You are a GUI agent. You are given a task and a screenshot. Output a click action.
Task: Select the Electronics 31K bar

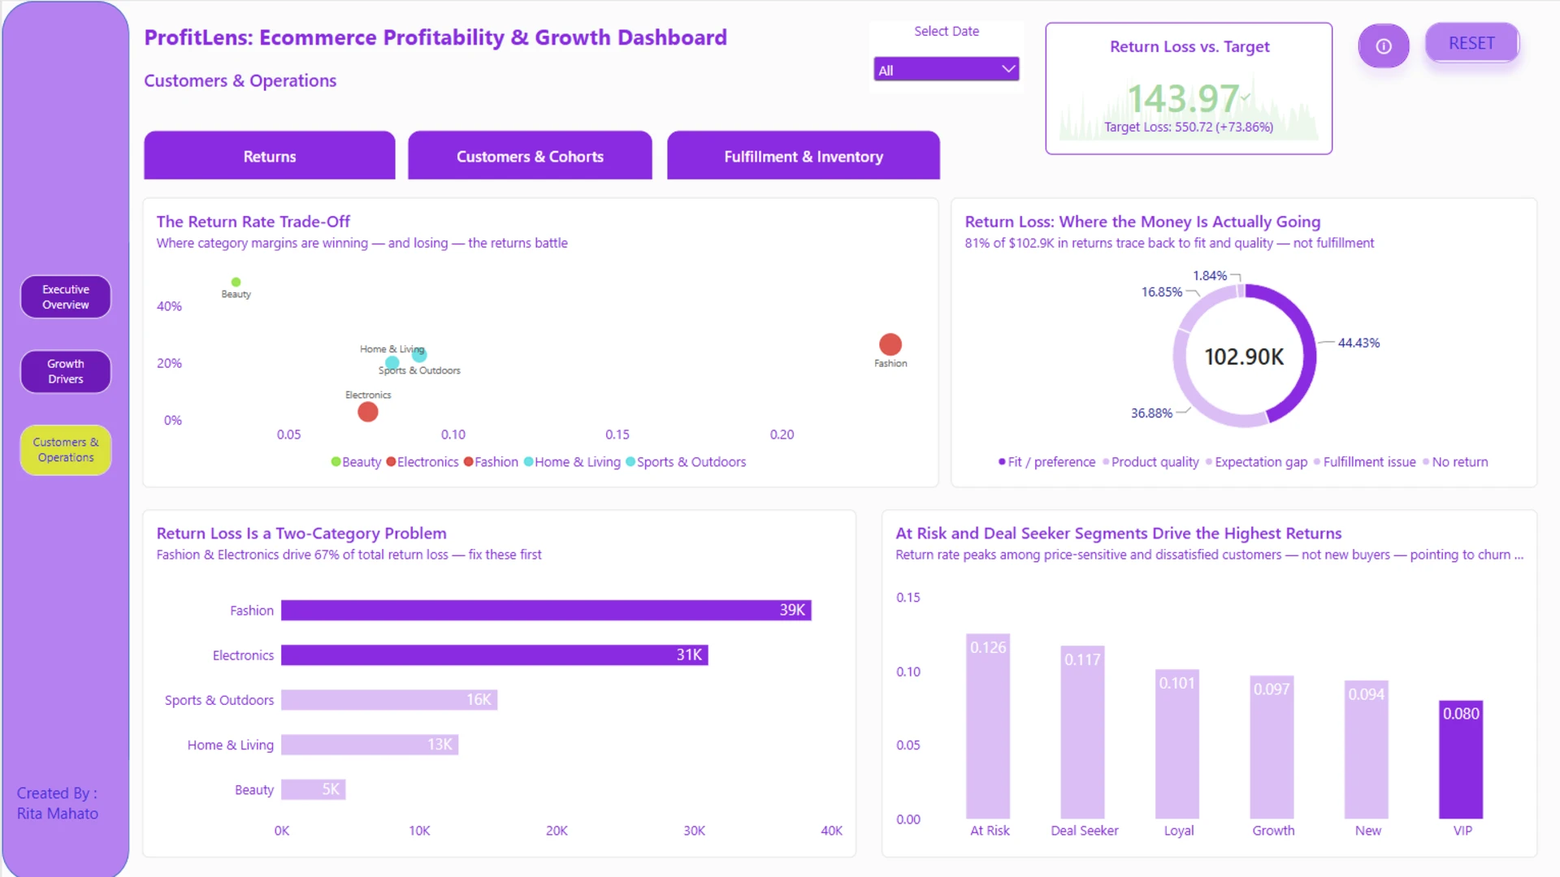coord(495,655)
